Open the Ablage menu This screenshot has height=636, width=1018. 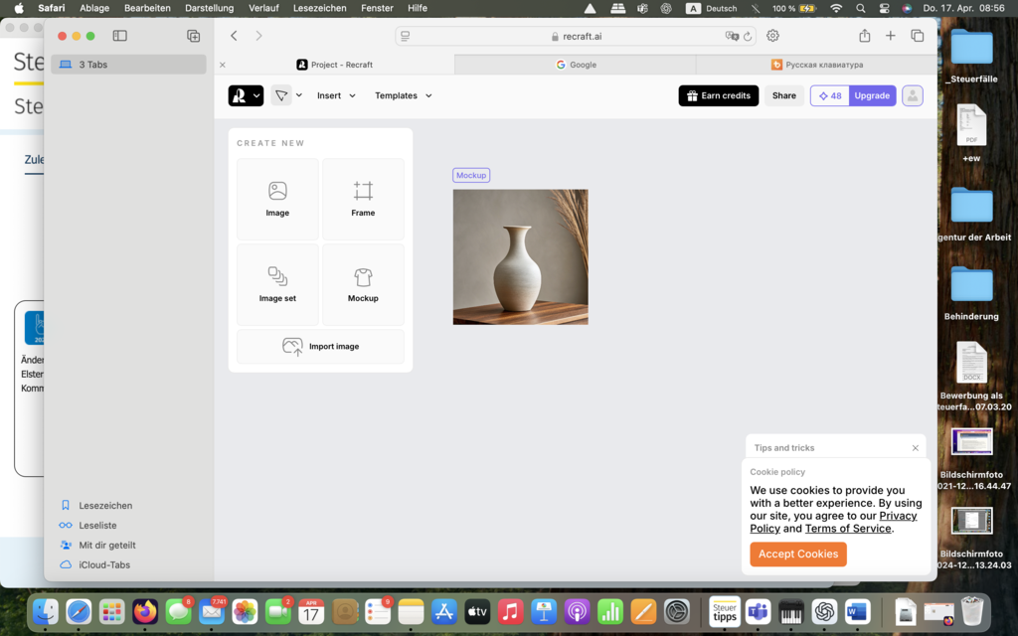click(x=94, y=8)
